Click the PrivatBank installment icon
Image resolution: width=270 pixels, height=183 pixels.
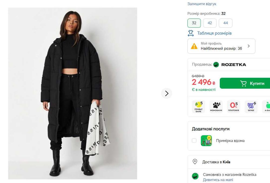pos(198,107)
